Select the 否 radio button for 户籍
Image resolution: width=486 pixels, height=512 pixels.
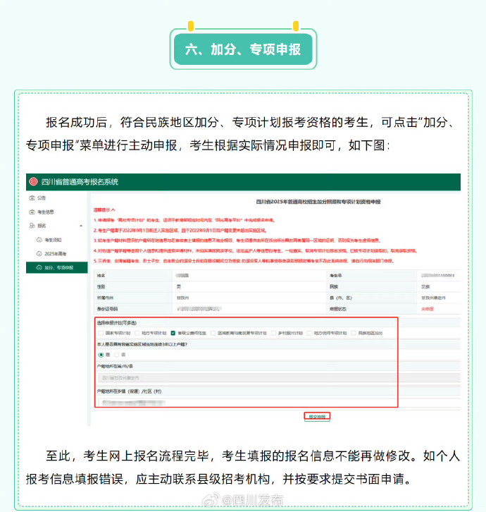(117, 355)
